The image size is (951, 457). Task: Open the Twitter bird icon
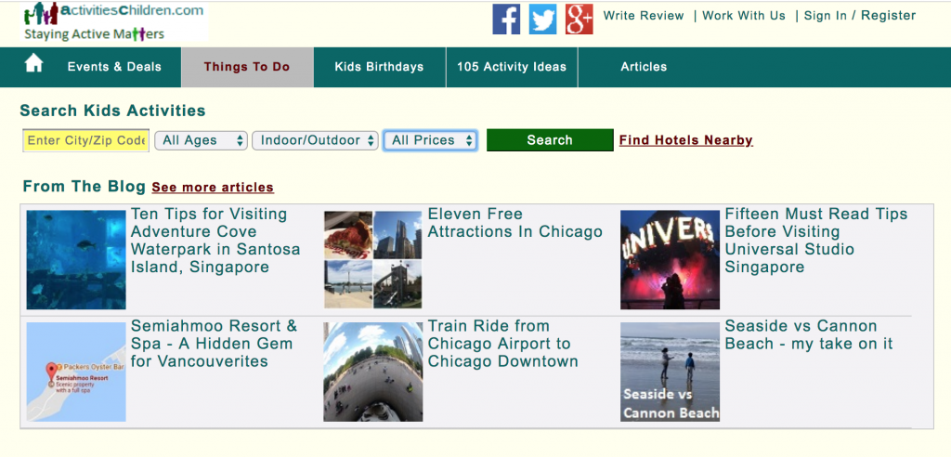click(x=542, y=19)
